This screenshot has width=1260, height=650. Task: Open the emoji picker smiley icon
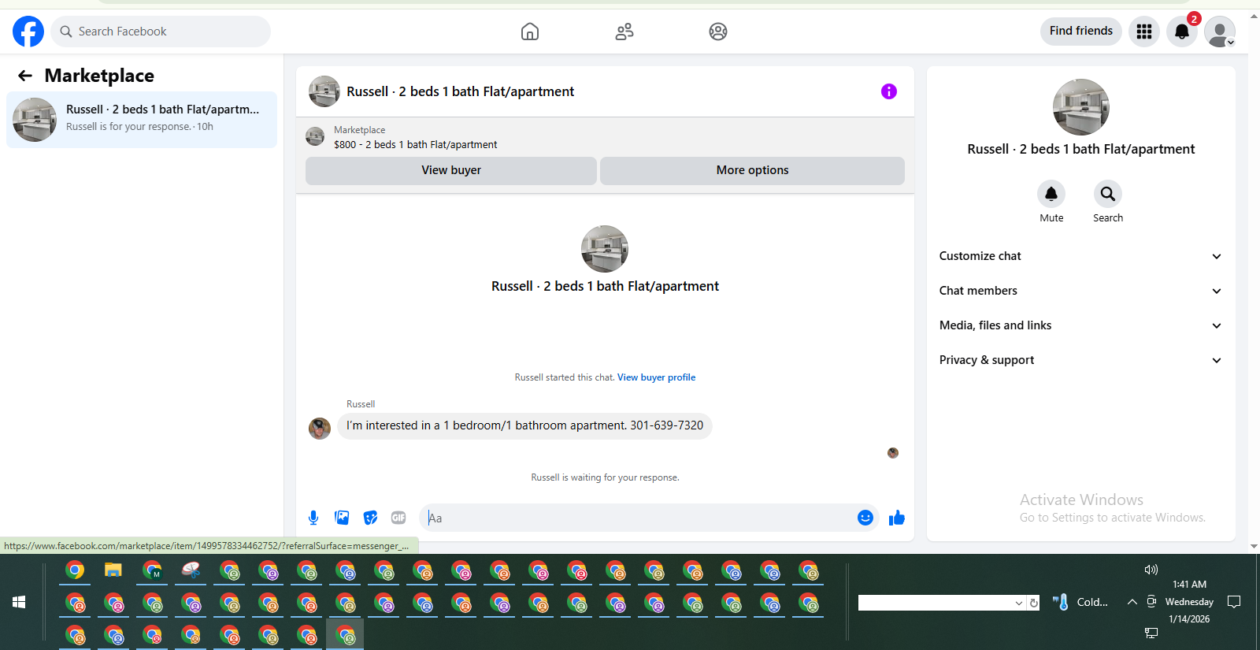(865, 518)
